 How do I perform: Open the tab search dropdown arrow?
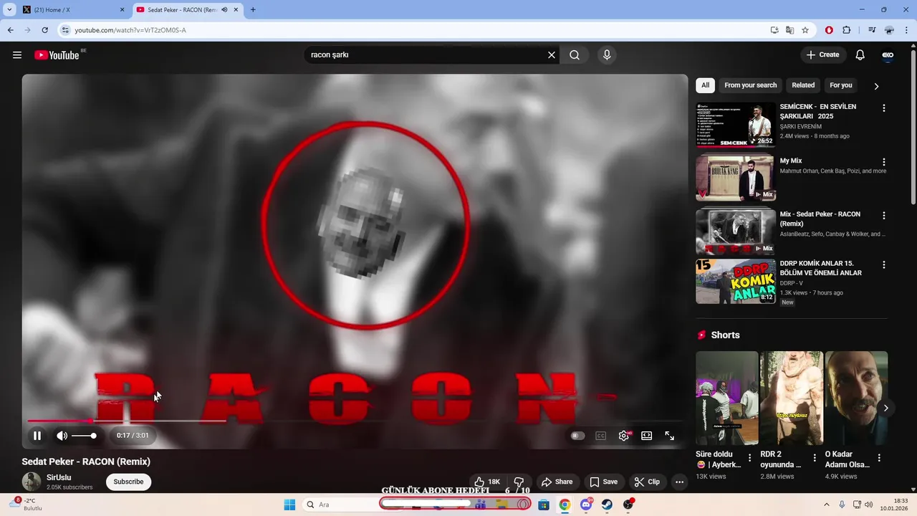click(9, 10)
